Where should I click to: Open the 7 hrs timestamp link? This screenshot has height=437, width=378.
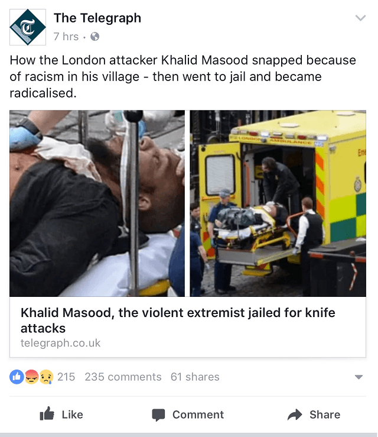point(66,37)
